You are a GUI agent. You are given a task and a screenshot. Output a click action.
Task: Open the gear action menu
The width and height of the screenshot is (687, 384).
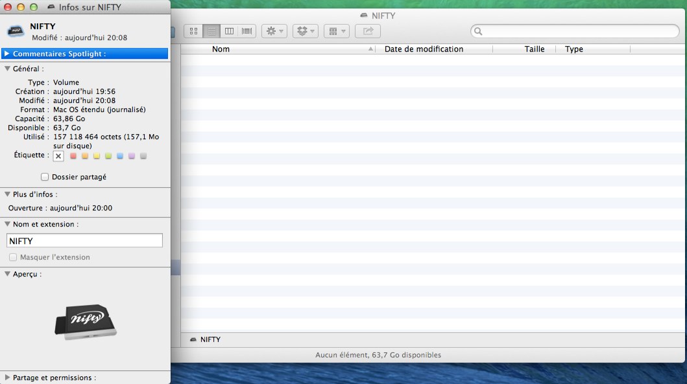274,31
